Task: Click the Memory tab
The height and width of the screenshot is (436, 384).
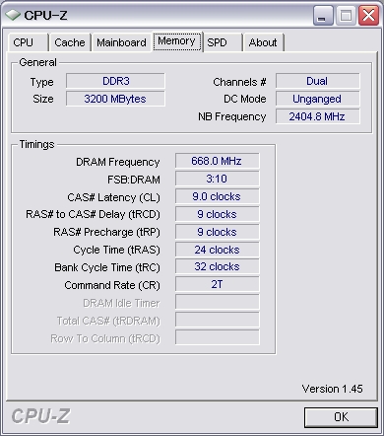Action: click(177, 41)
